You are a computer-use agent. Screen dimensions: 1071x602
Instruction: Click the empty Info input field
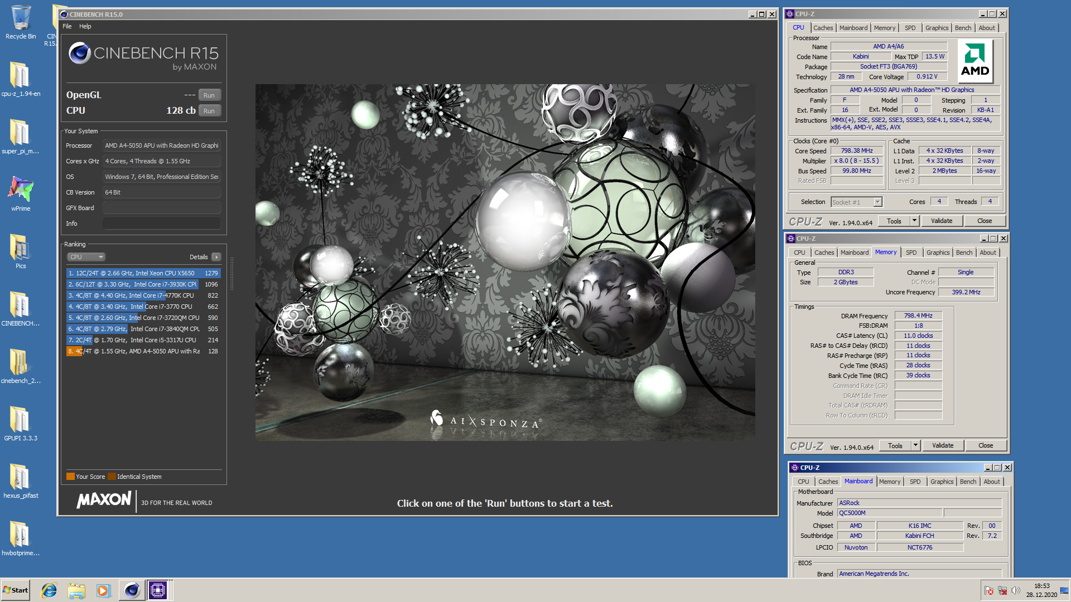(162, 224)
